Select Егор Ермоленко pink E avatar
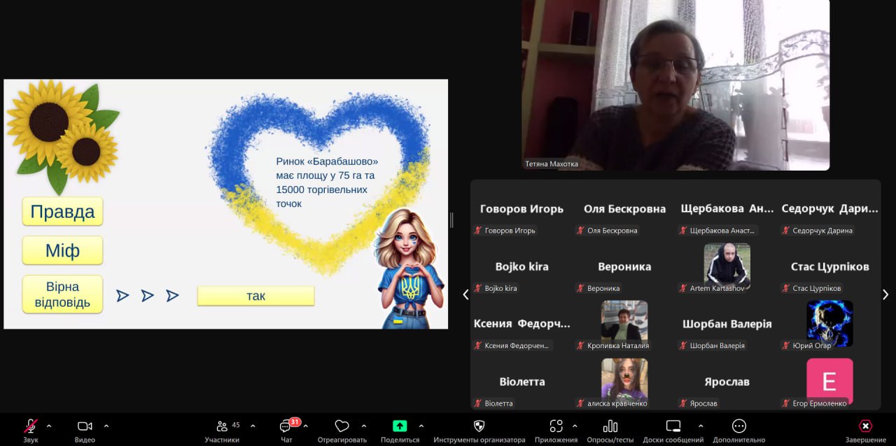The image size is (896, 446). pos(829,382)
